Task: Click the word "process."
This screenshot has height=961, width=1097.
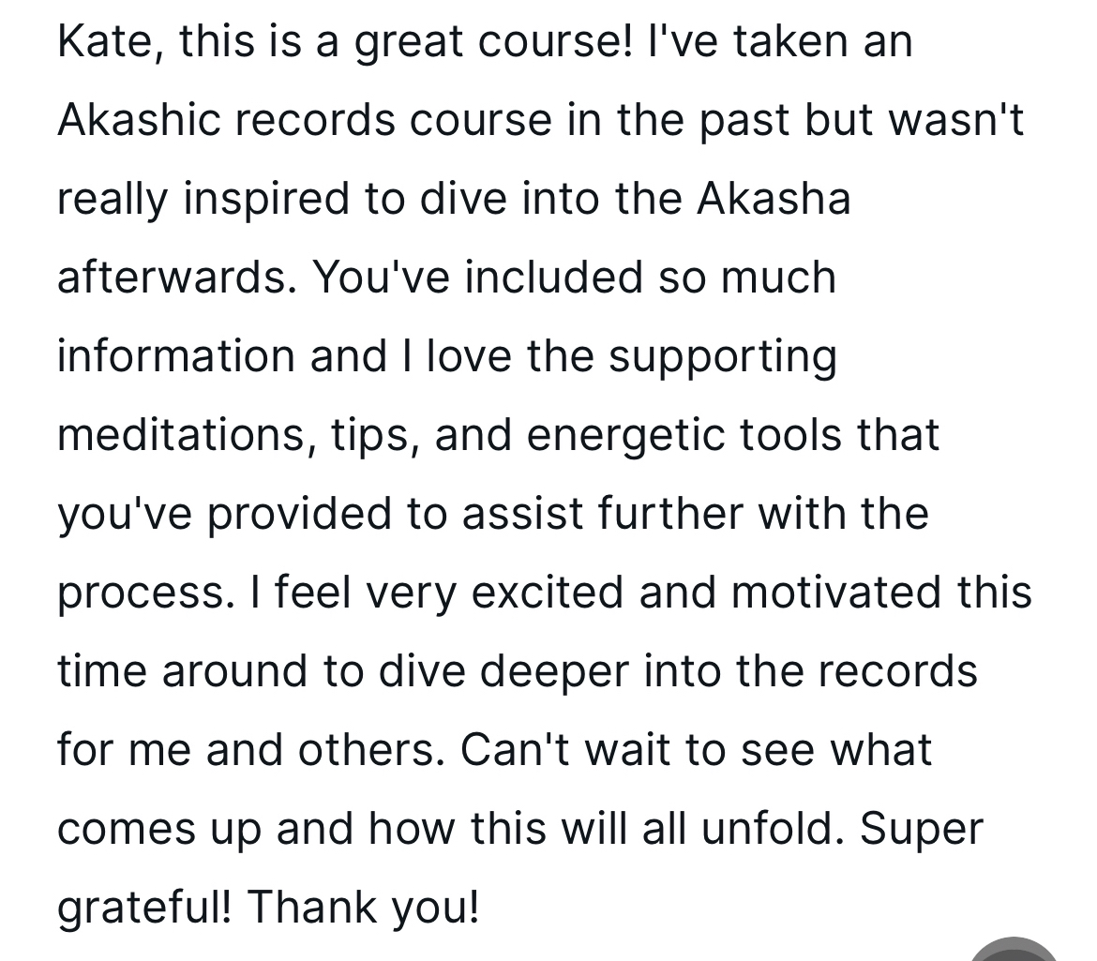Action: click(x=143, y=593)
